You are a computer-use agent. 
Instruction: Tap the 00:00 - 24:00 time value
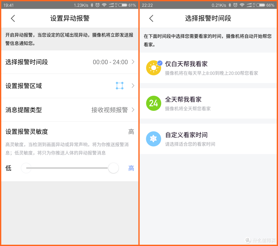[110, 62]
